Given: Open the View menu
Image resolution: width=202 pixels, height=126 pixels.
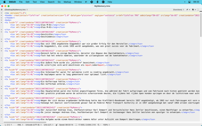Looking at the screenshot, I should (x=42, y=2).
